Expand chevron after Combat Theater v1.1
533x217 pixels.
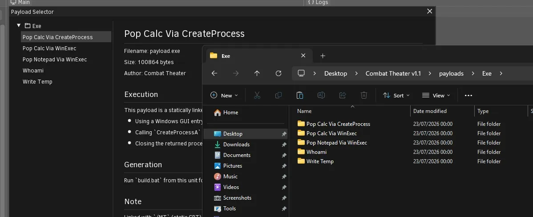point(430,73)
